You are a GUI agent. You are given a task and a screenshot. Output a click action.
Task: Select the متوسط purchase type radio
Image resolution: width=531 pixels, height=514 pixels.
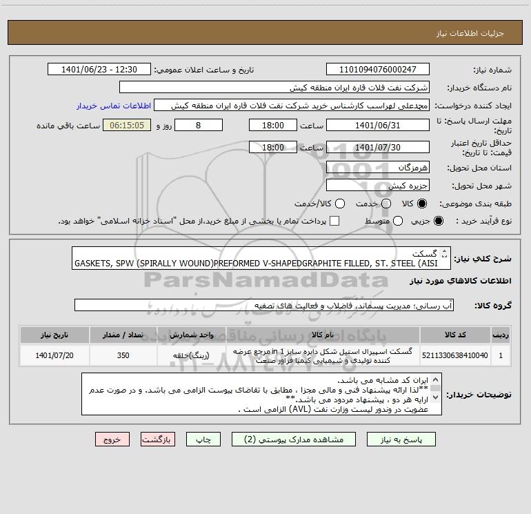coord(398,221)
